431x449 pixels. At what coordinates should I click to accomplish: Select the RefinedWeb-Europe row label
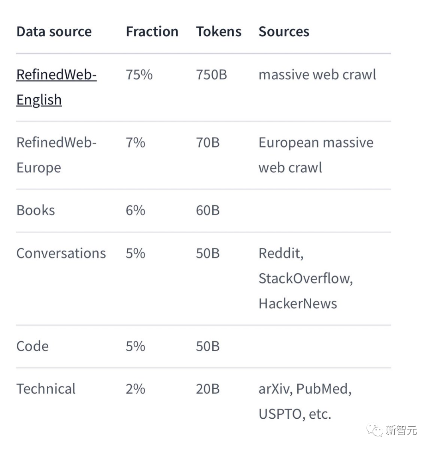pos(56,155)
